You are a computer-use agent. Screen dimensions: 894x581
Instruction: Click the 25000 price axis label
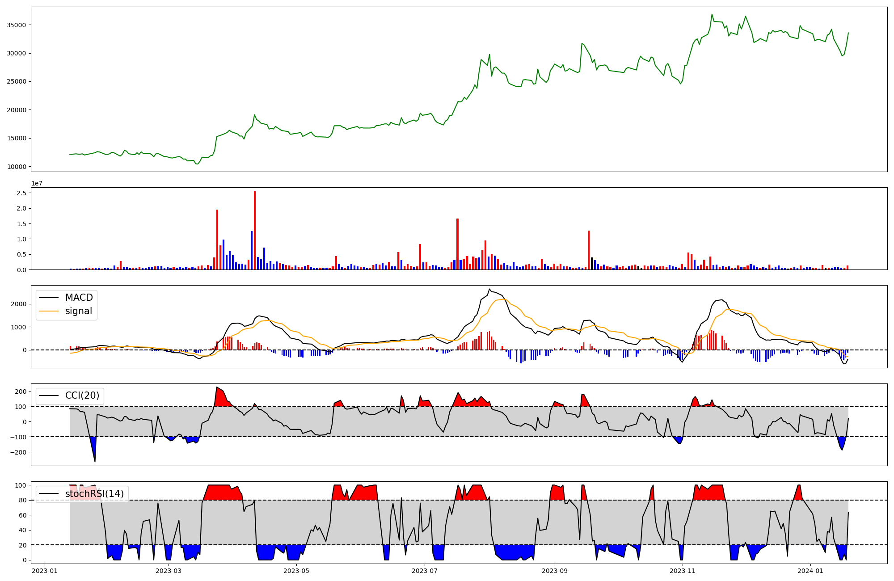point(16,82)
